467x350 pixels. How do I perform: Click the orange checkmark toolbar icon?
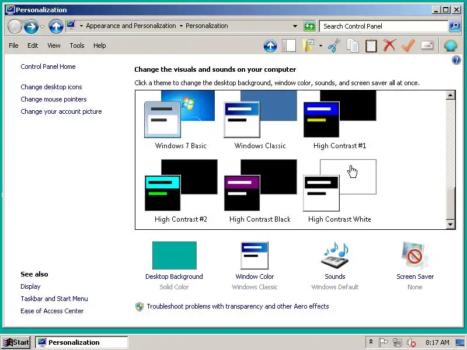408,45
